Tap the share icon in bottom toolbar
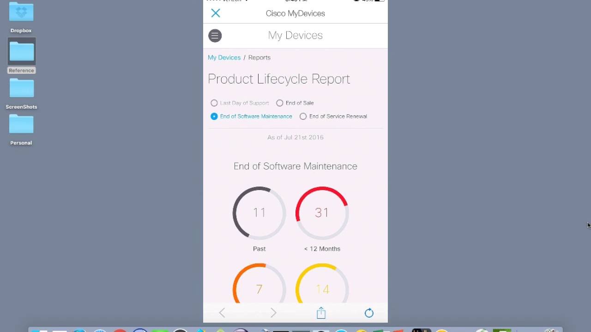 tap(321, 313)
